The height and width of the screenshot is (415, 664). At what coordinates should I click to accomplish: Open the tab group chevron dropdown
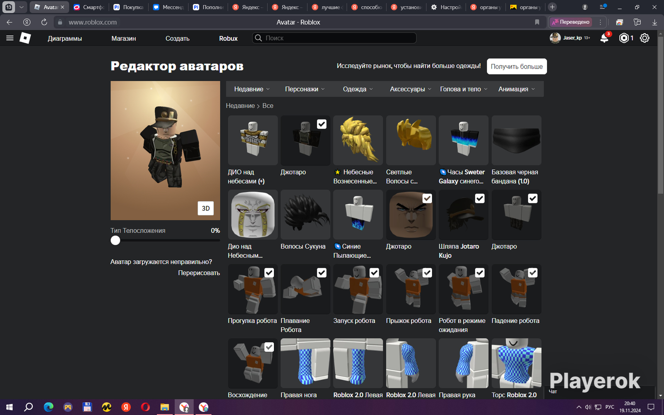(22, 7)
